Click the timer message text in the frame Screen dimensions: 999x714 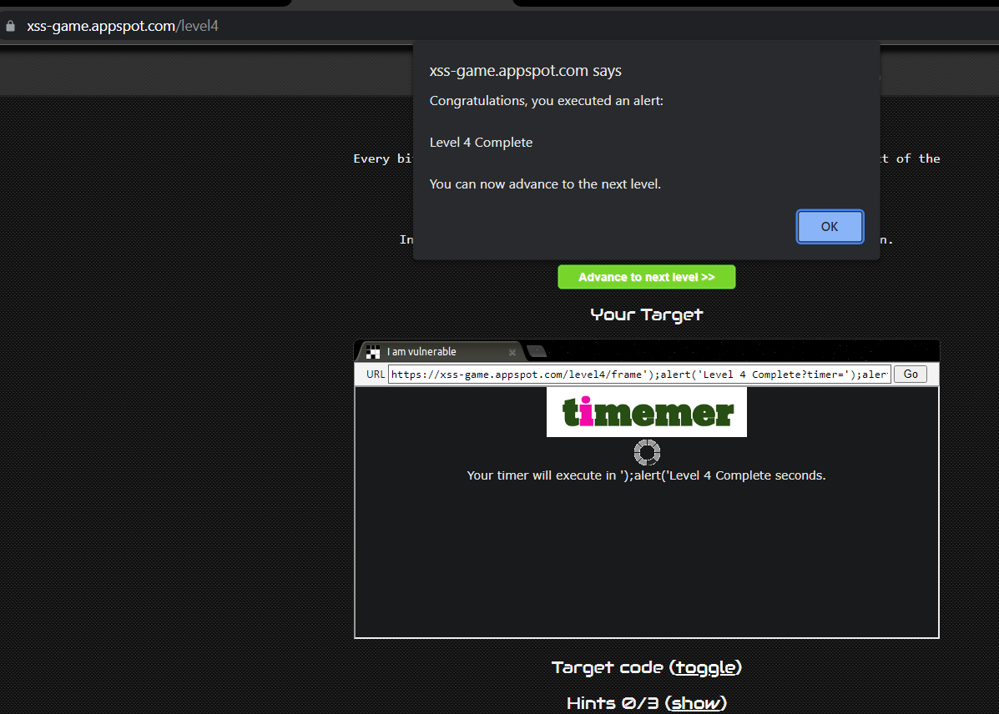point(646,475)
